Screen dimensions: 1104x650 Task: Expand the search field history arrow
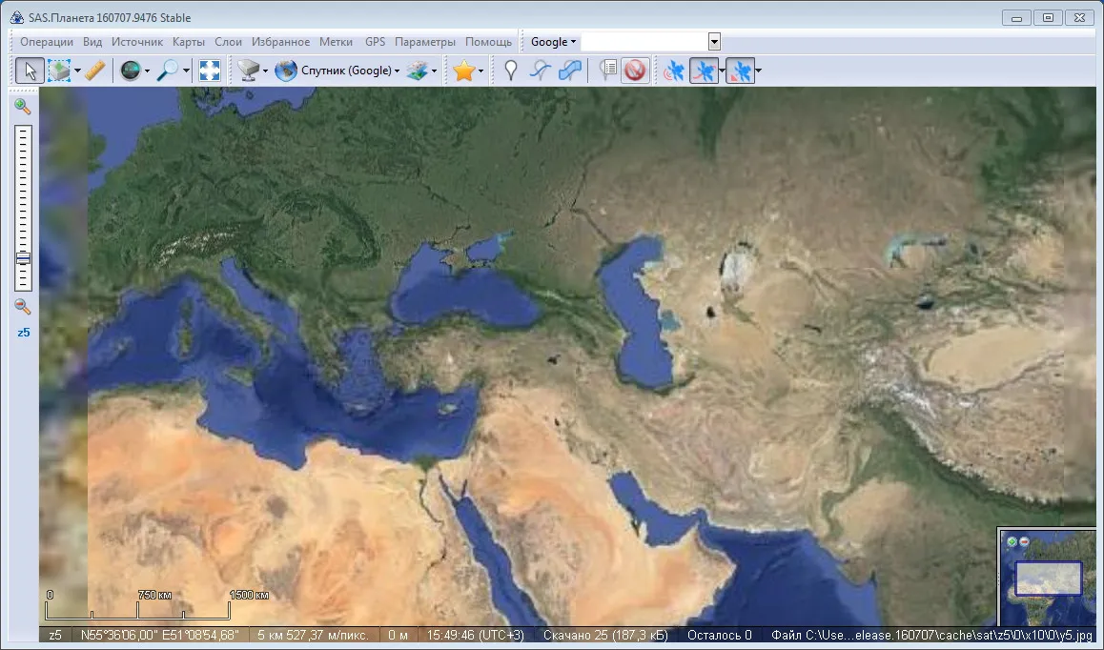[714, 42]
